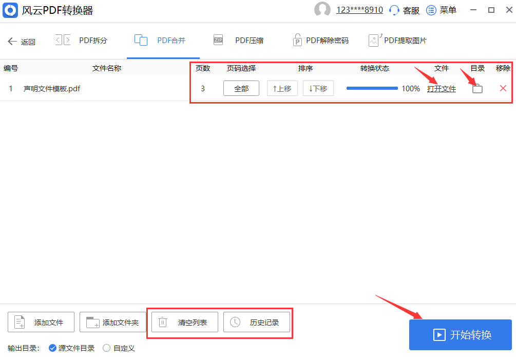Click the 风云PDF转换器 app logo icon
This screenshot has height=362, width=516.
click(x=10, y=10)
